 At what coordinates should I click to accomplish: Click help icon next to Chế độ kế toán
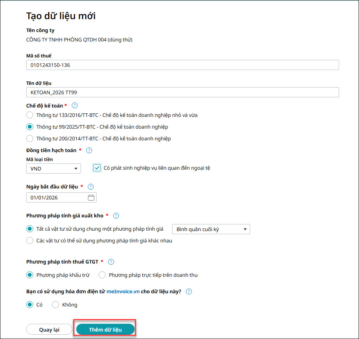tap(75, 106)
